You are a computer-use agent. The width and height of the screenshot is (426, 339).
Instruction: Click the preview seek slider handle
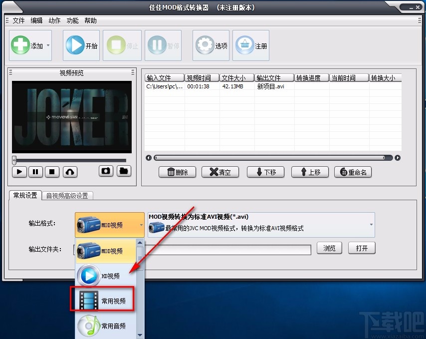(x=14, y=160)
